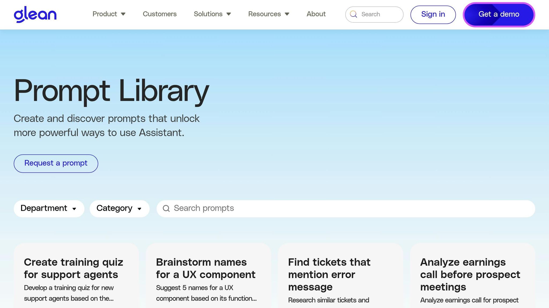The height and width of the screenshot is (308, 549).
Task: Click the Glean logo
Action: click(35, 14)
